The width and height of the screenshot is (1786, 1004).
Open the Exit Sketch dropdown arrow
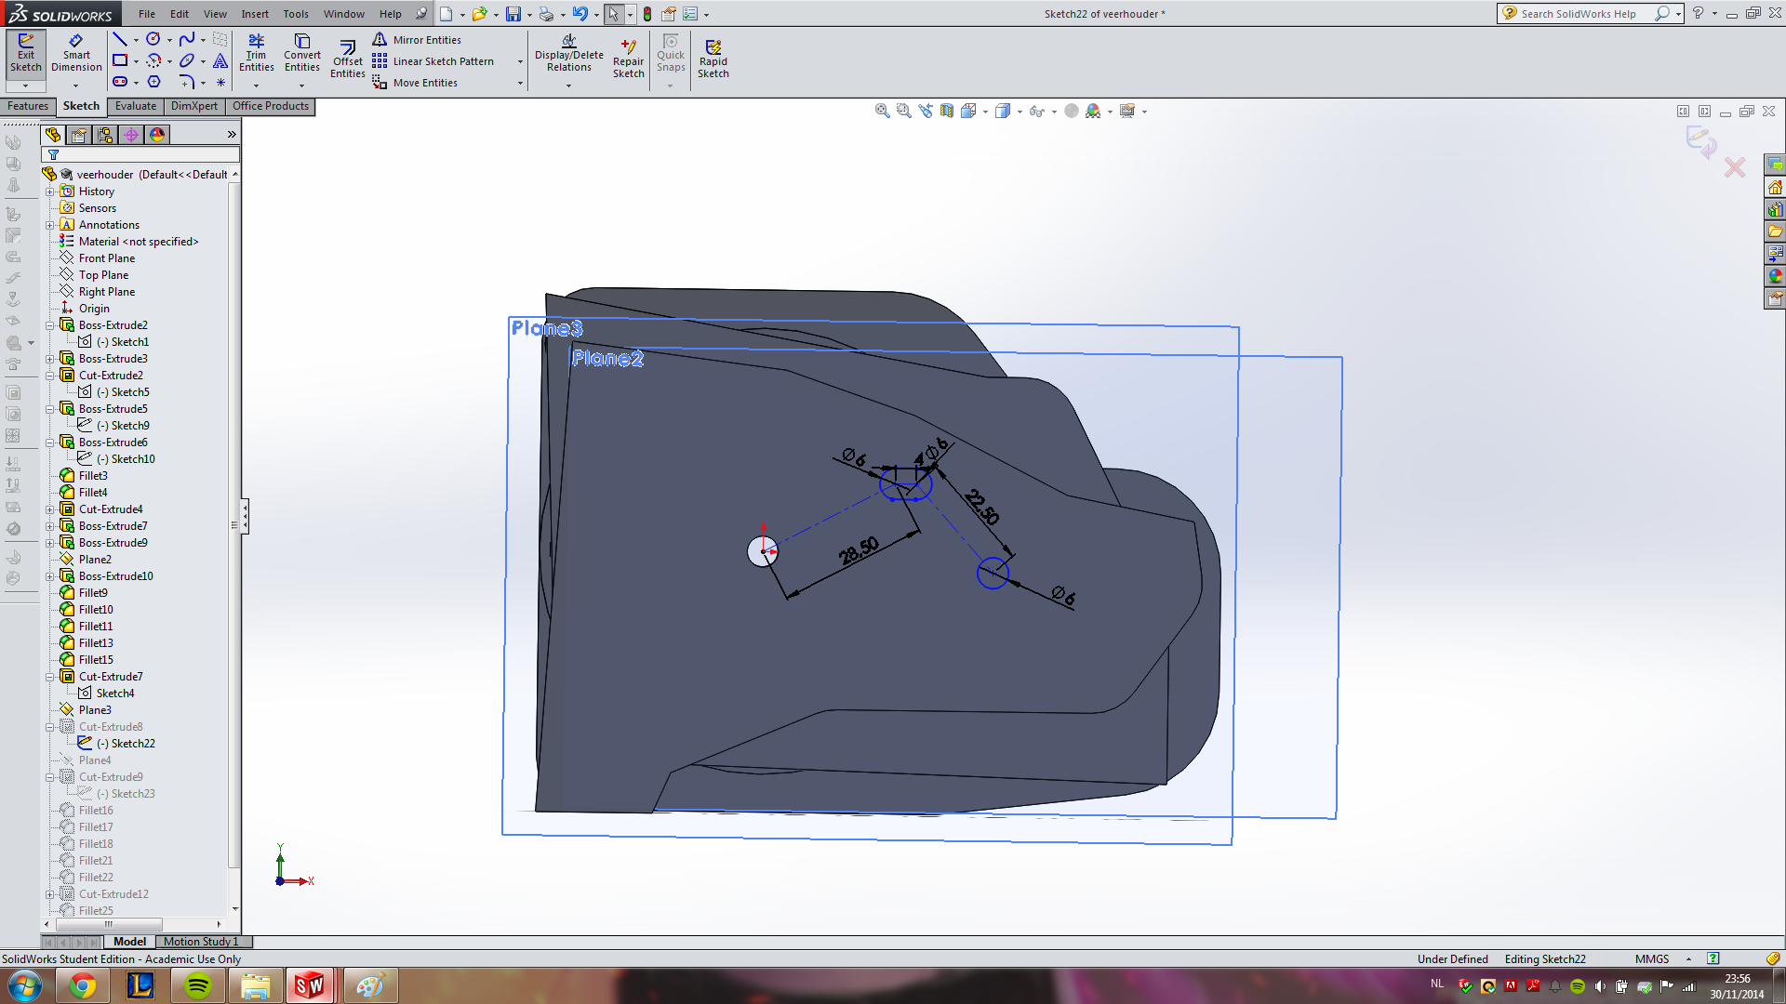coord(26,86)
